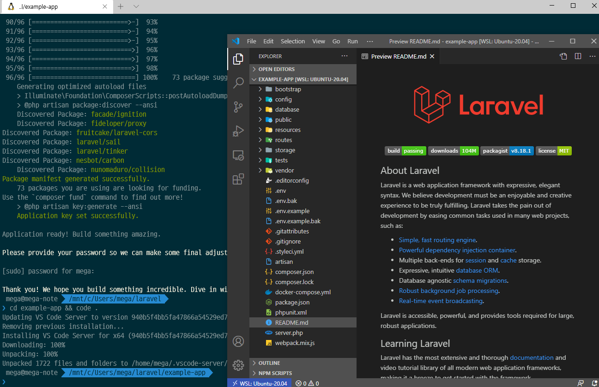Viewport: 599px width, 387px height.
Task: Open a new terminal tab with plus
Action: [x=121, y=6]
